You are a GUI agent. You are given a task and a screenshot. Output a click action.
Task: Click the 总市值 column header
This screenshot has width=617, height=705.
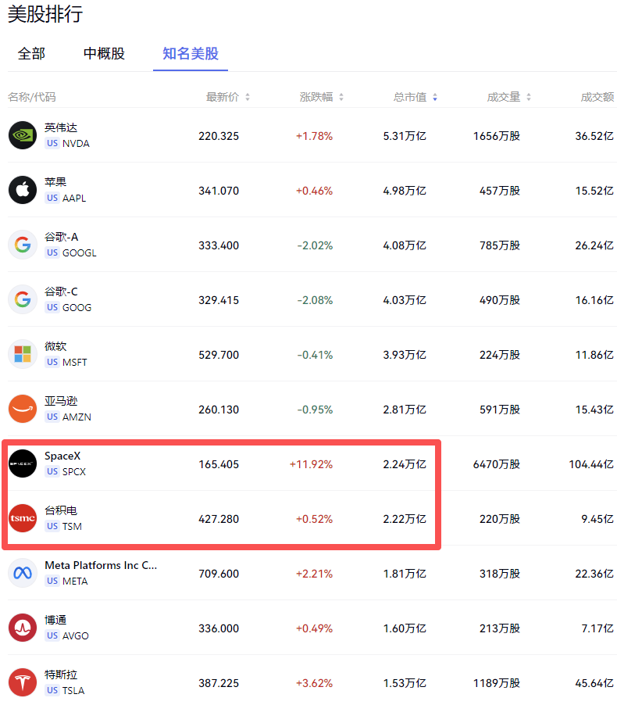click(410, 97)
